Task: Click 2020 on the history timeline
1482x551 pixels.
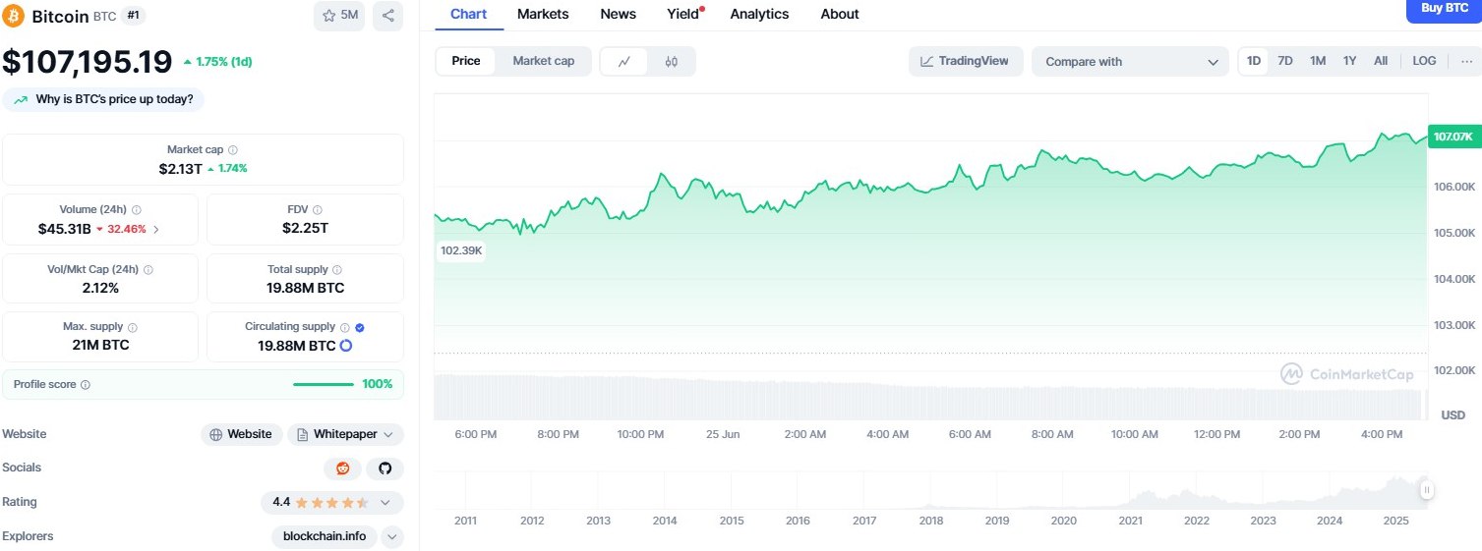Action: pyautogui.click(x=1063, y=521)
